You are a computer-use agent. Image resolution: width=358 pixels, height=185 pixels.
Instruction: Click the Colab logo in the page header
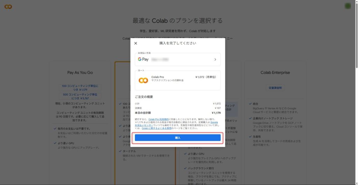8,7
